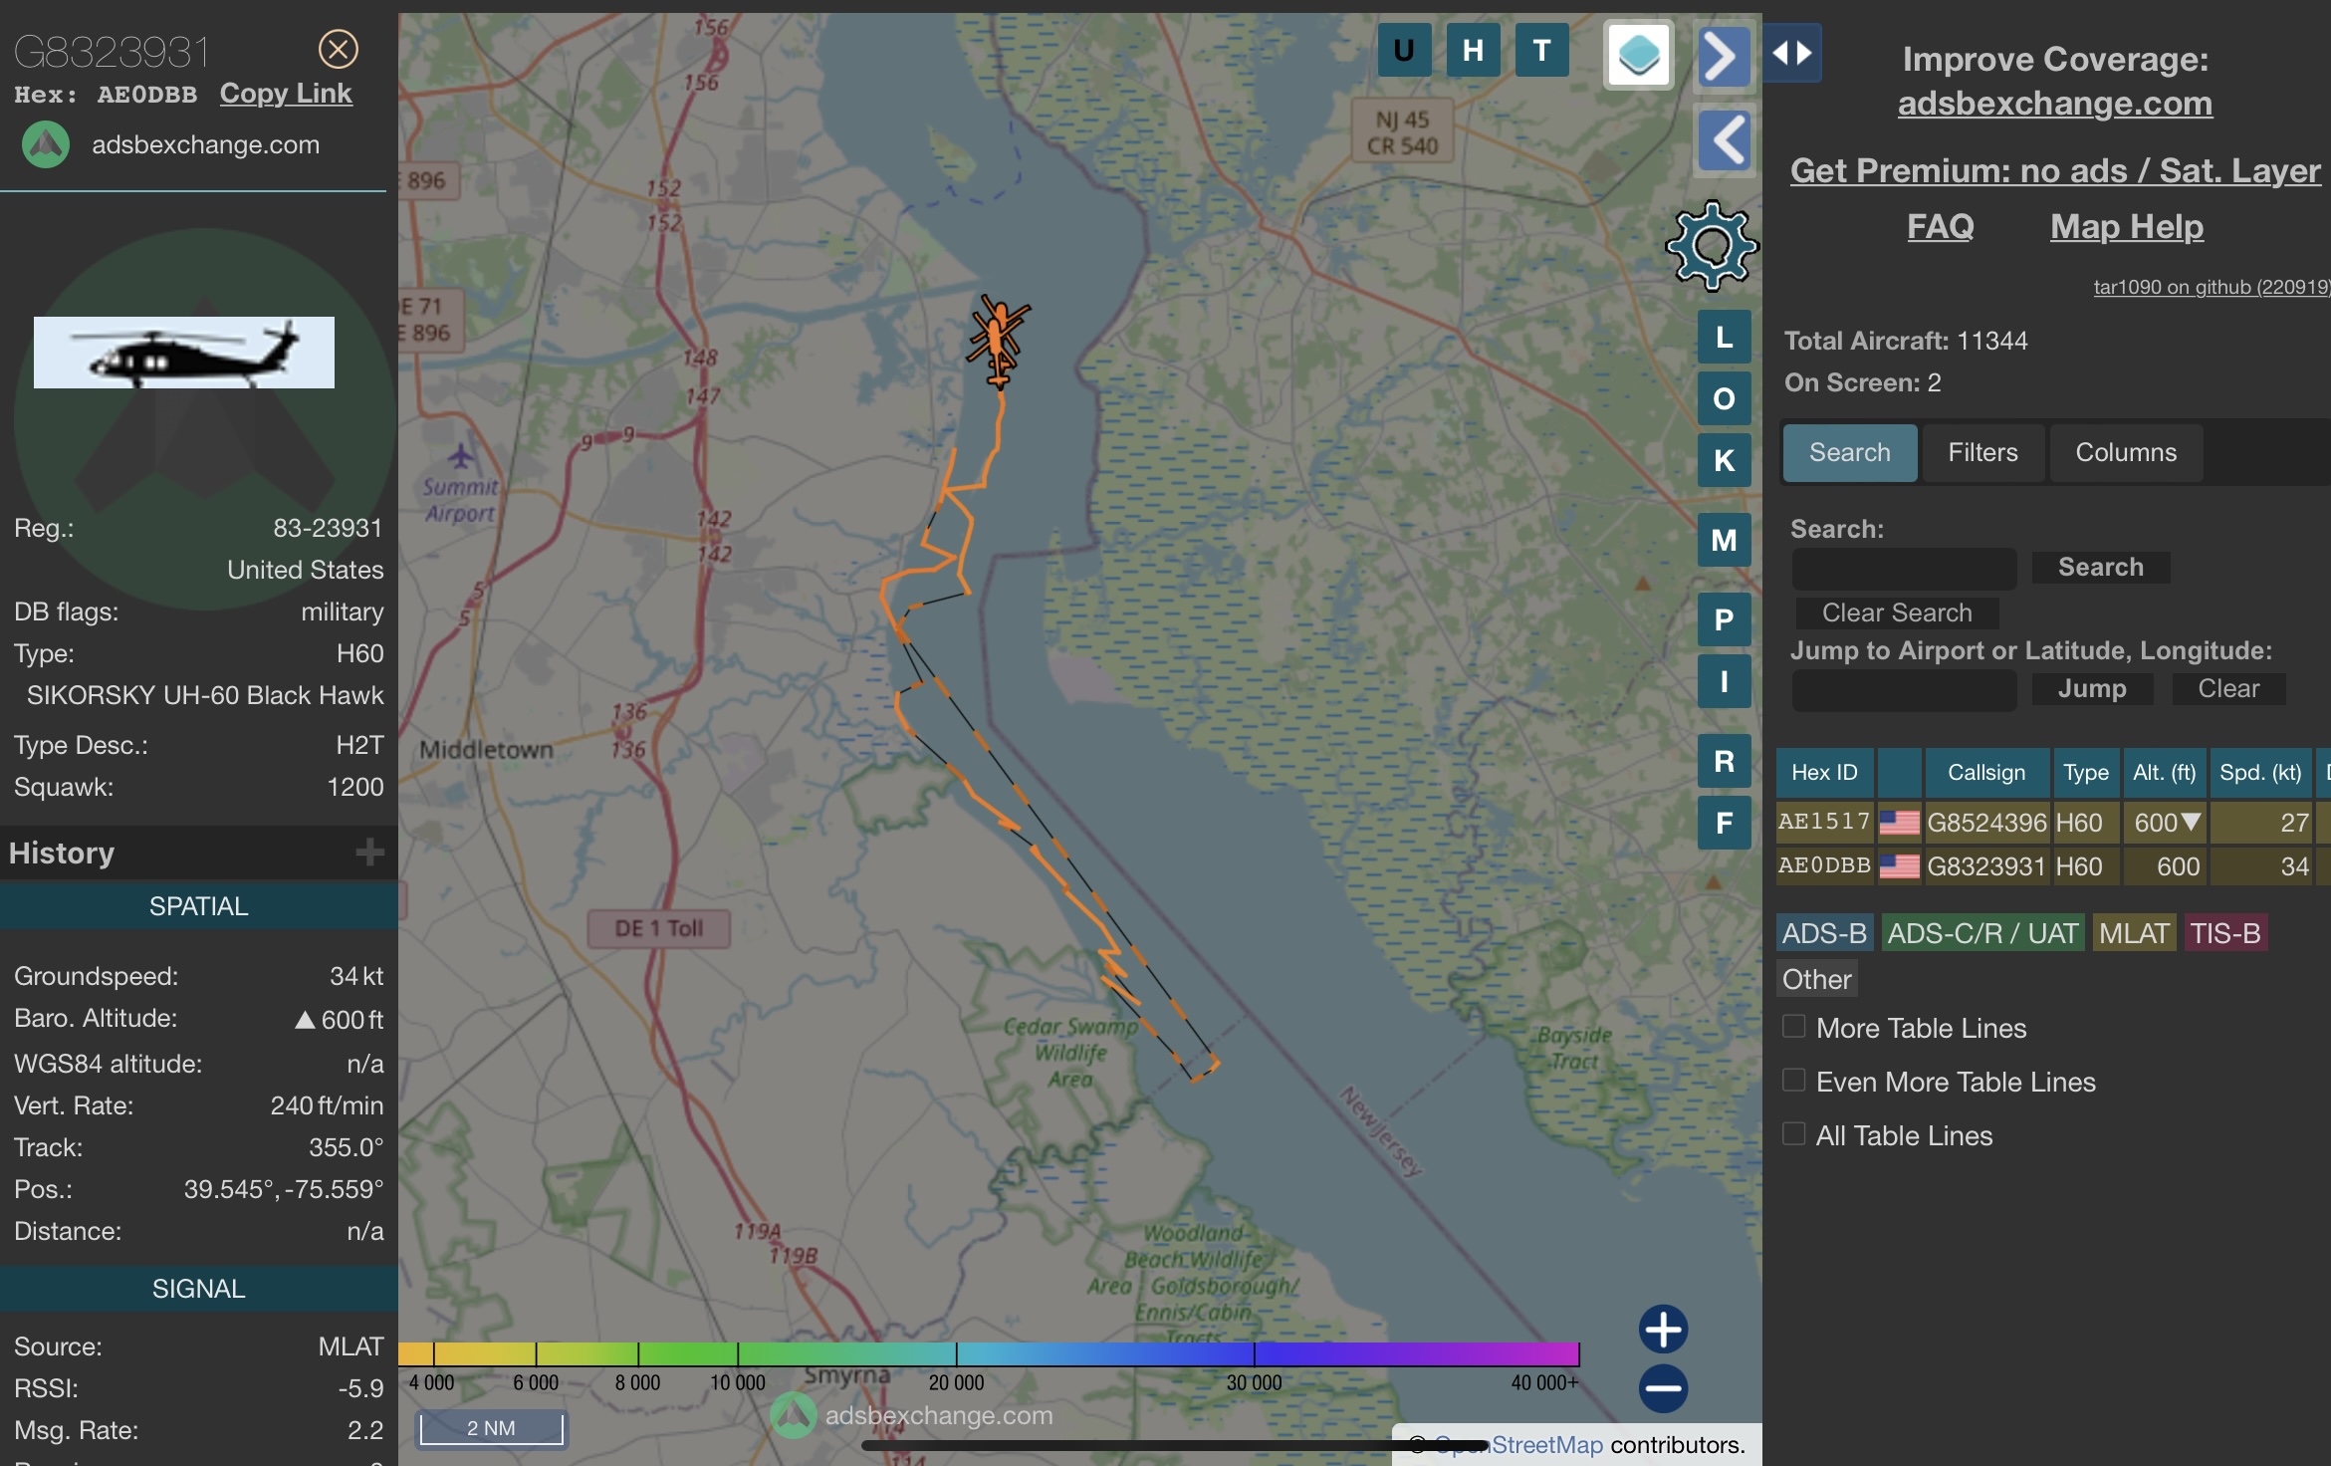
Task: Click the altitude color scale bar
Action: tap(989, 1354)
